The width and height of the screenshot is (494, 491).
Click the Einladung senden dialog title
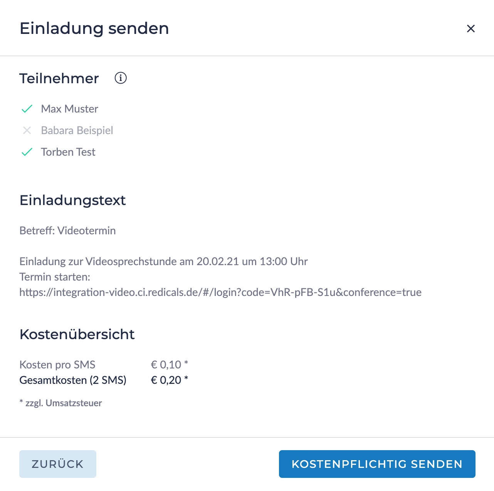click(x=94, y=29)
